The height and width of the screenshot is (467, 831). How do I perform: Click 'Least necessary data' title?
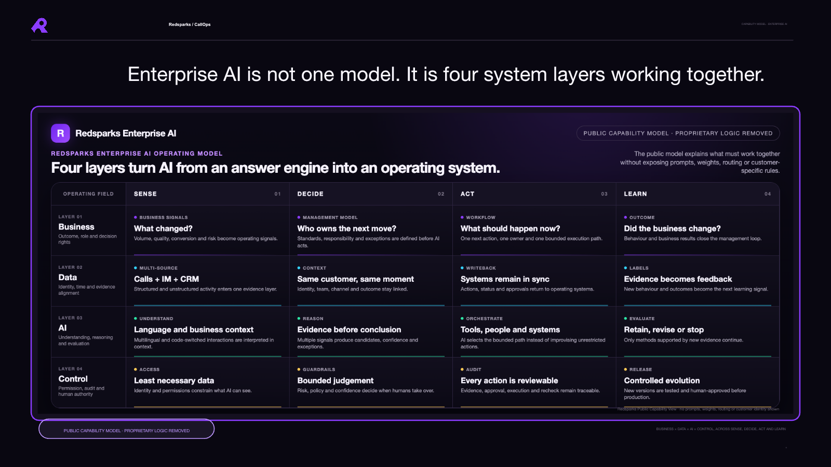(x=174, y=380)
